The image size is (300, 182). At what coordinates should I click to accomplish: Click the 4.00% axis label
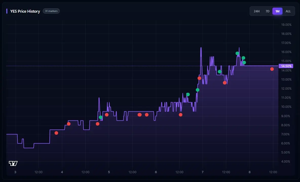(x=286, y=161)
